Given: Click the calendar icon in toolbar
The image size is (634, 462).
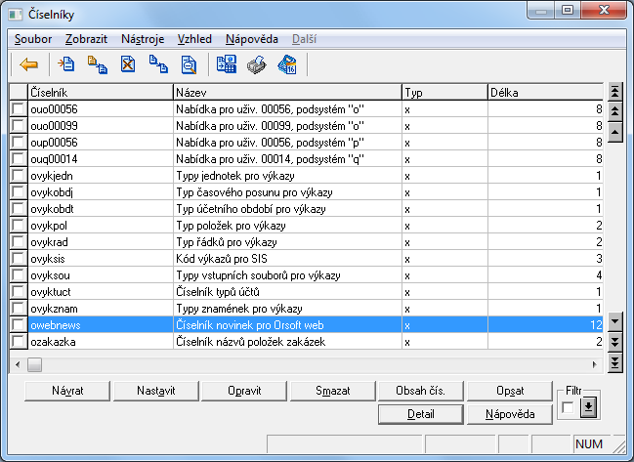Looking at the screenshot, I should [x=287, y=65].
